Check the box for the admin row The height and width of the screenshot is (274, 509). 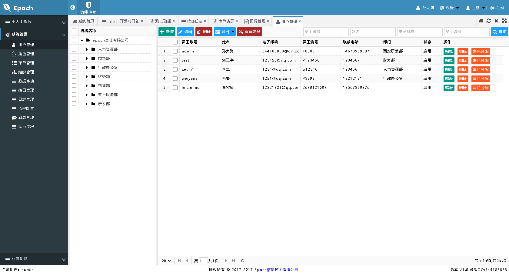pyautogui.click(x=175, y=51)
